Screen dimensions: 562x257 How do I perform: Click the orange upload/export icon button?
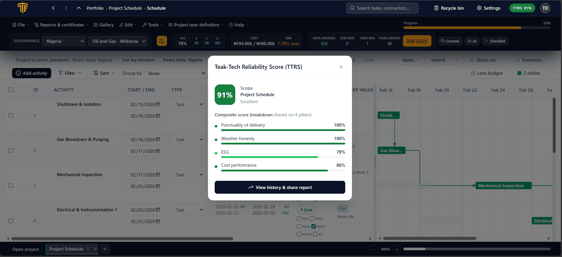(162, 41)
